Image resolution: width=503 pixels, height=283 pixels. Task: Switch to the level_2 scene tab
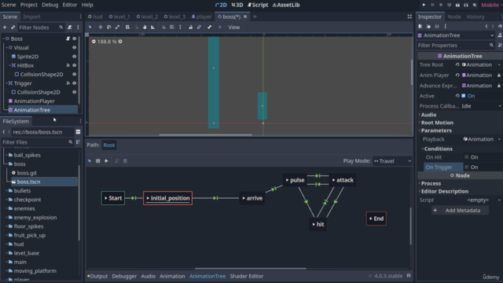(x=147, y=17)
